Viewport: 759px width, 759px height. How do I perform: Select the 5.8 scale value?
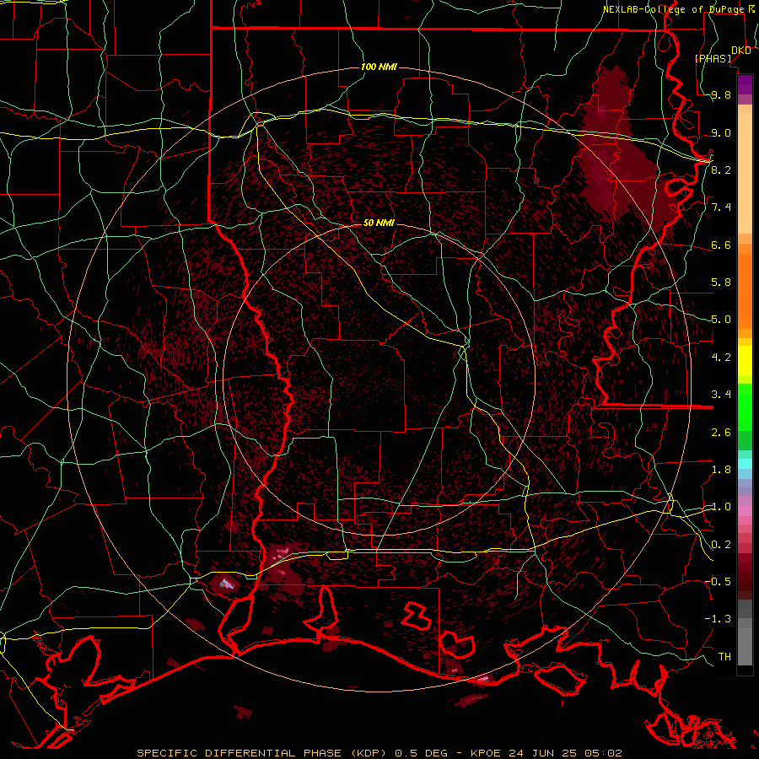pyautogui.click(x=721, y=282)
